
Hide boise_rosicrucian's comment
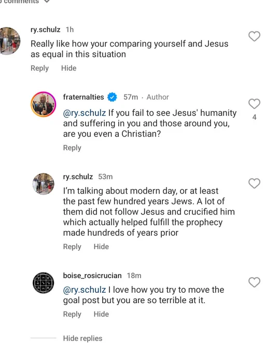(101, 314)
